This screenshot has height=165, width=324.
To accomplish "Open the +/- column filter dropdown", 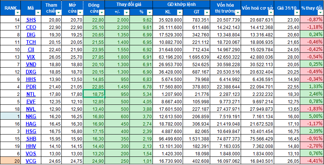I will [x=126, y=13].
